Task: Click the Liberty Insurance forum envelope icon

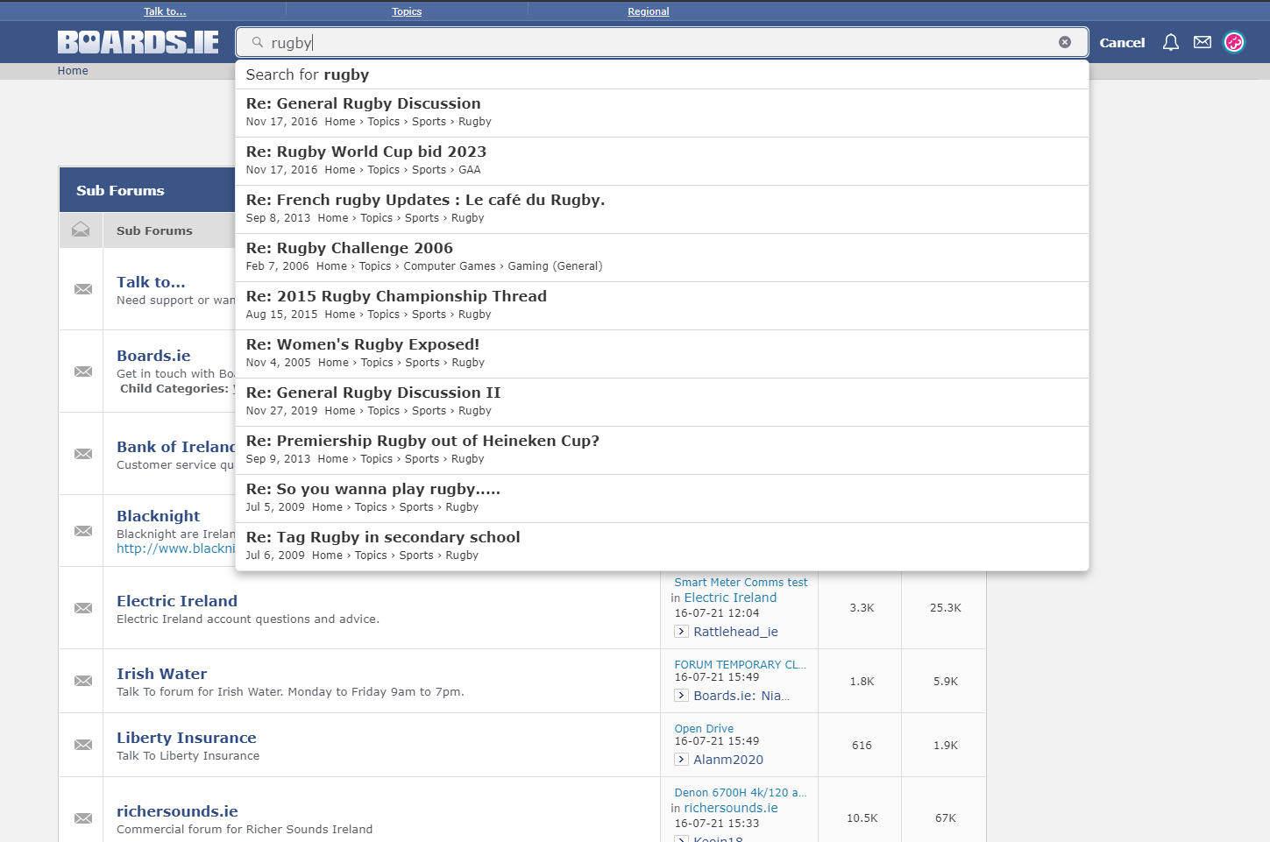Action: pyautogui.click(x=83, y=745)
